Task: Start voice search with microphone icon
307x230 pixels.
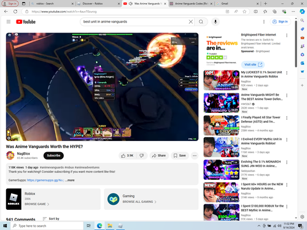Action: tap(216, 21)
